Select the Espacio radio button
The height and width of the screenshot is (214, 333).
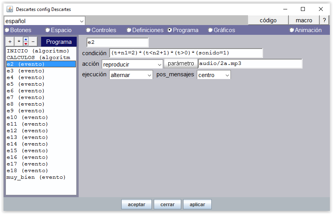coord(48,30)
